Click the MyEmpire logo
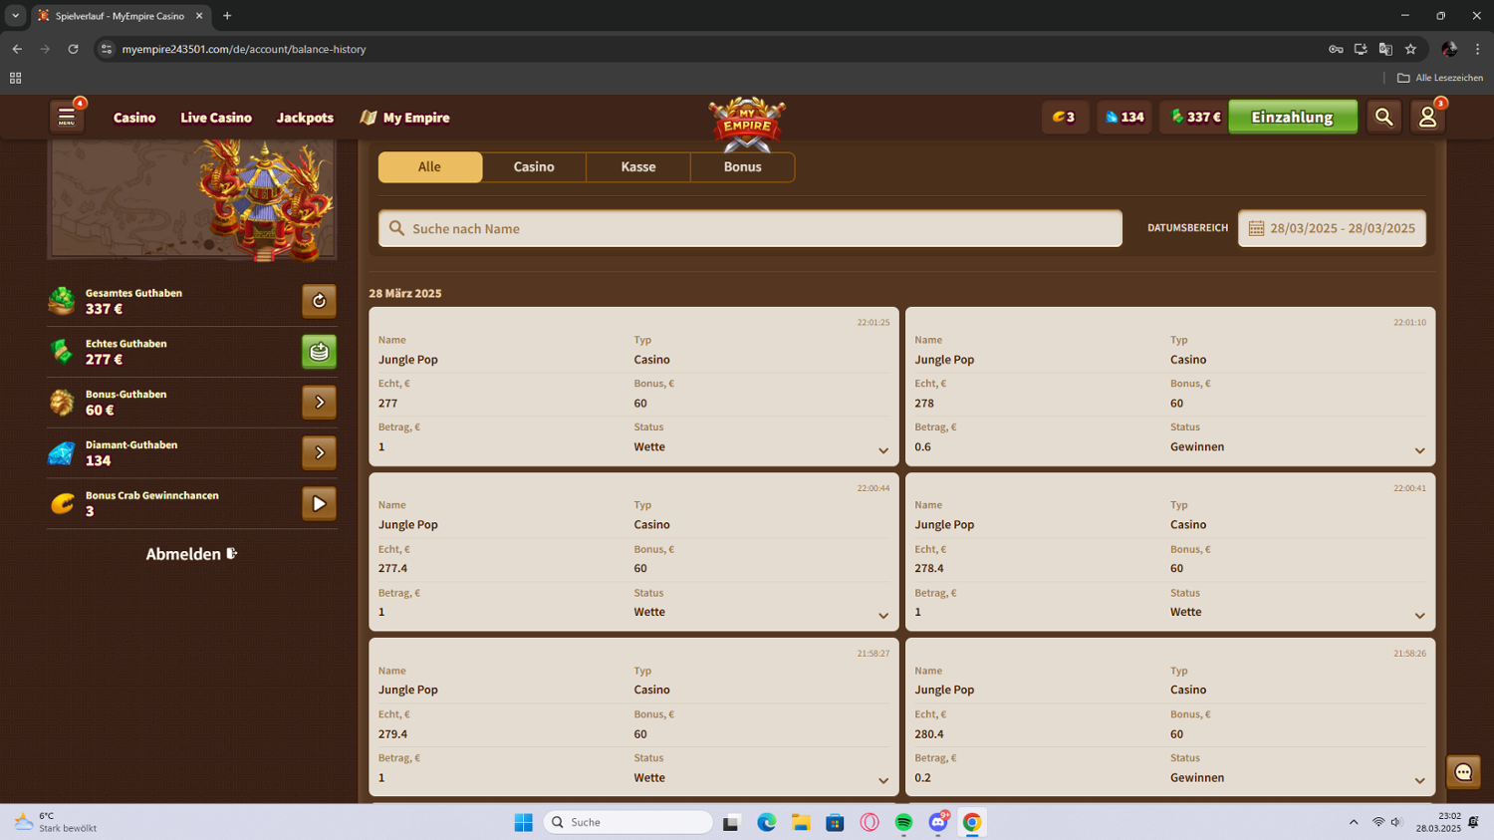The width and height of the screenshot is (1494, 840). tap(746, 124)
